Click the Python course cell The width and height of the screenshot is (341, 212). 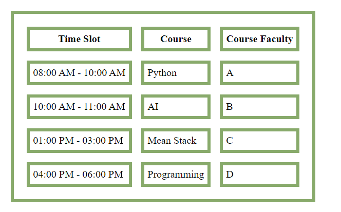tap(176, 73)
